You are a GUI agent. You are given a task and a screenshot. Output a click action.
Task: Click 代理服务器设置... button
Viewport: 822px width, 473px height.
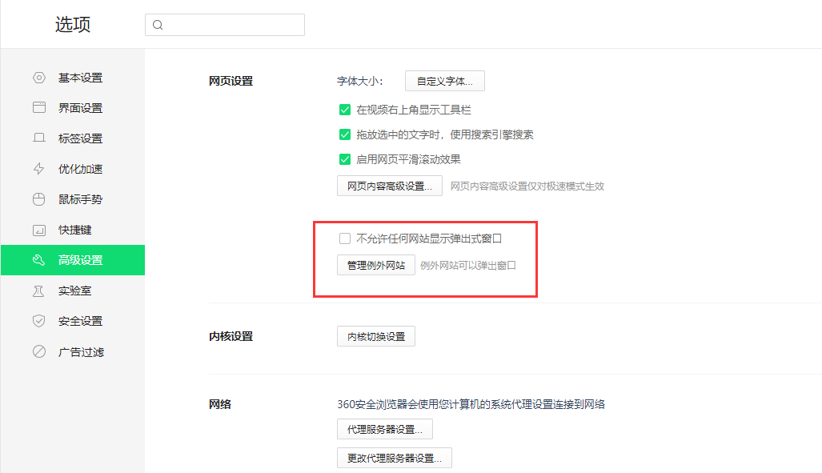pos(385,429)
